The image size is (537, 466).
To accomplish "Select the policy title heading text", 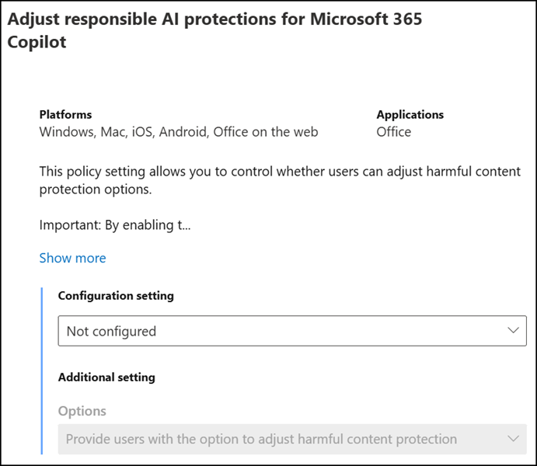I will click(x=214, y=19).
